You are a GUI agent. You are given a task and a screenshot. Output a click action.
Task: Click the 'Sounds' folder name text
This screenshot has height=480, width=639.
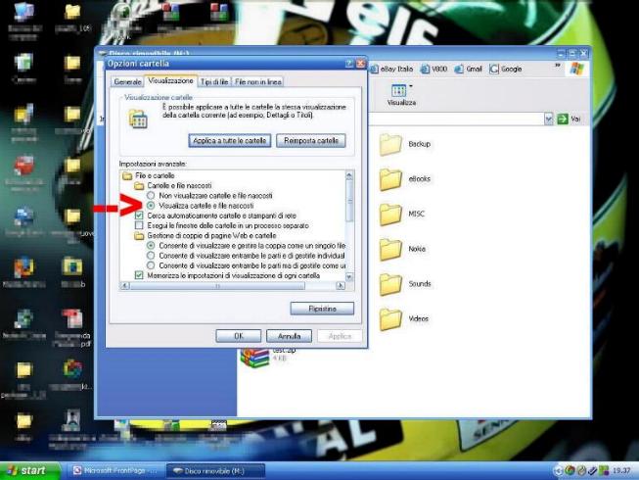[x=420, y=284]
